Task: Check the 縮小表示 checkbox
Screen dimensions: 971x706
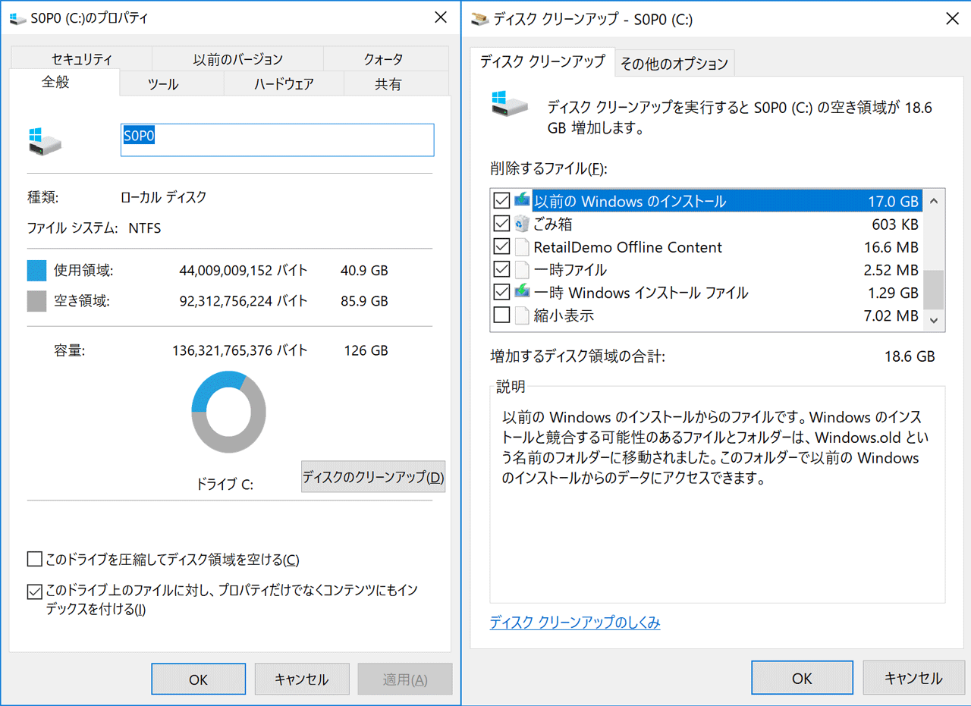Action: [501, 315]
